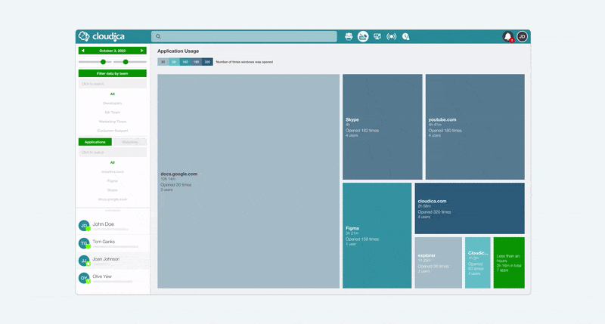This screenshot has height=324, width=605.
Task: Open the monitor screens icon in header
Action: point(377,36)
